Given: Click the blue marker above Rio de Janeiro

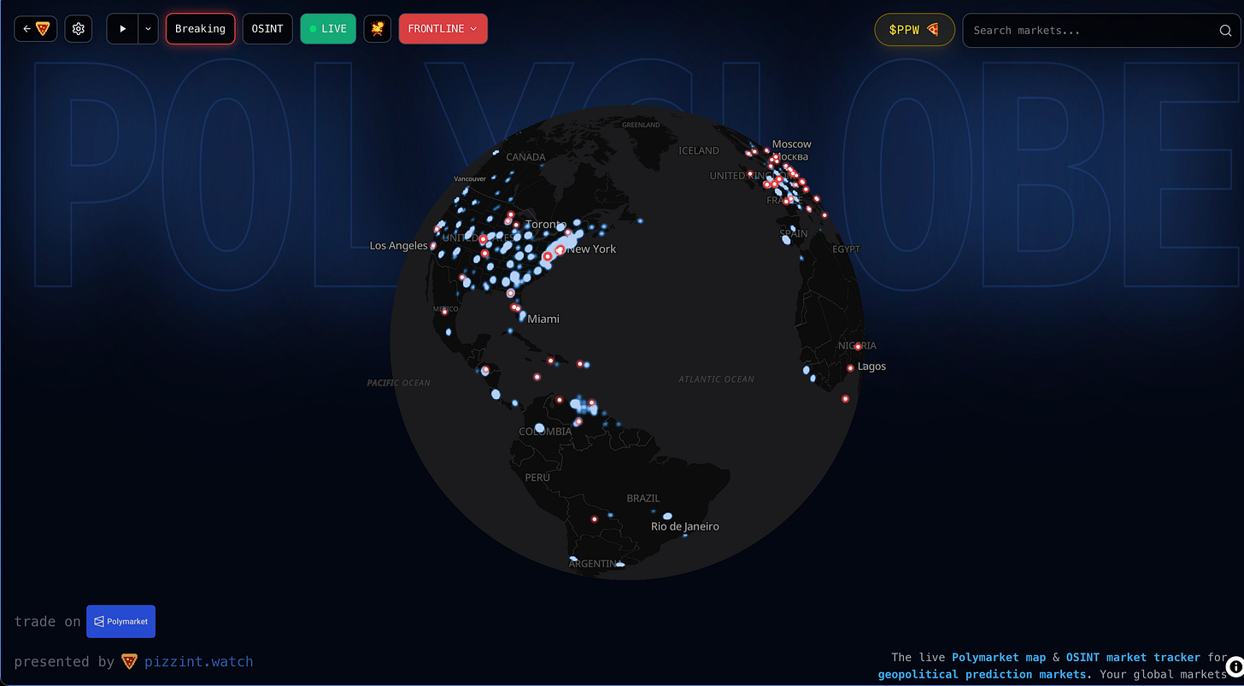Looking at the screenshot, I should click(667, 516).
